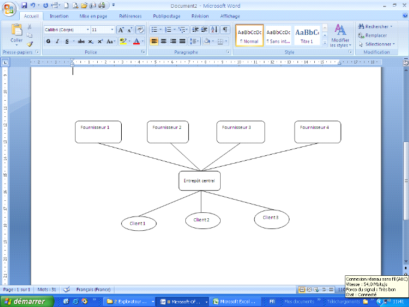409x307 pixels.
Task: Quick print using the printer icon
Action: 102,5
